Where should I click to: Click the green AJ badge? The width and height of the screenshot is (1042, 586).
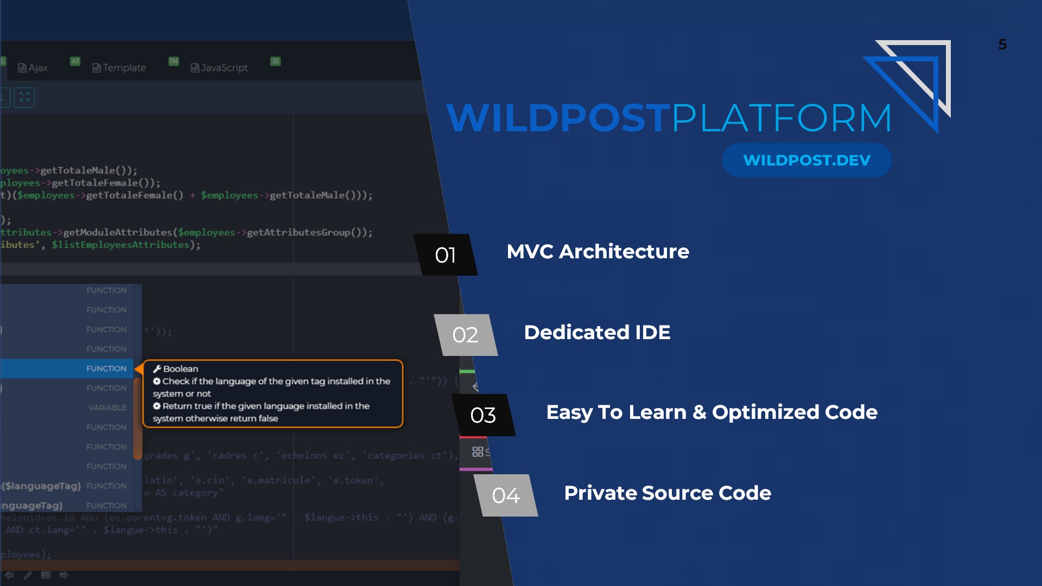tap(75, 61)
